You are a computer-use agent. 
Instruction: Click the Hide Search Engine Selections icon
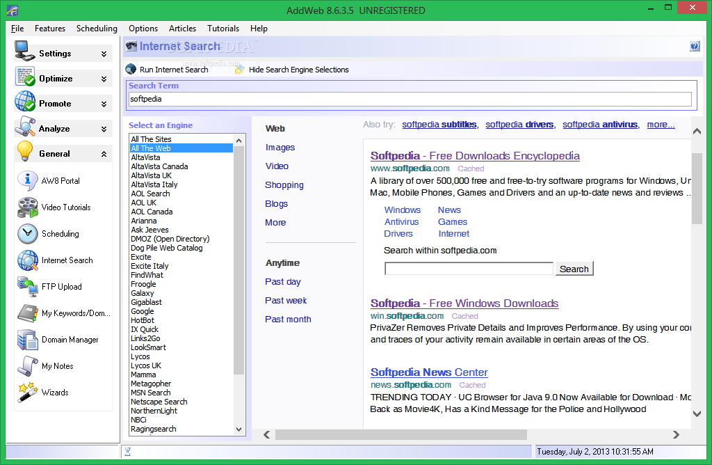click(240, 69)
